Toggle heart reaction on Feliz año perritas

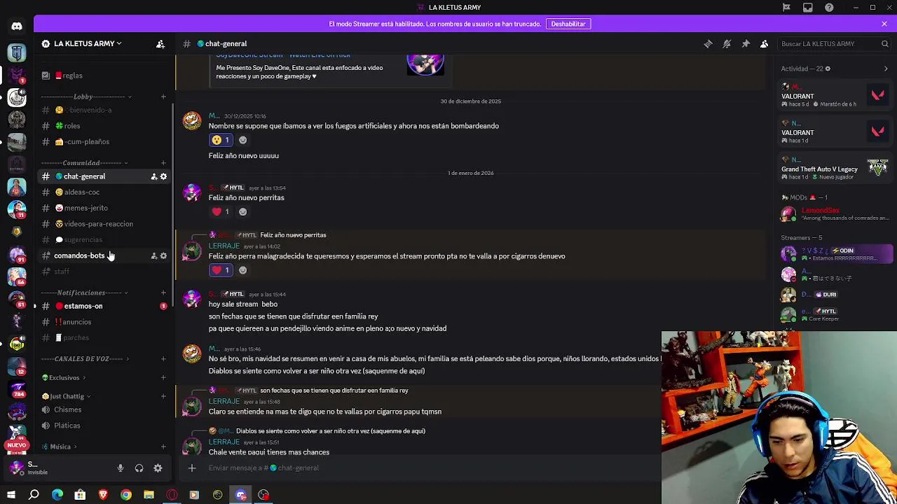pos(221,211)
